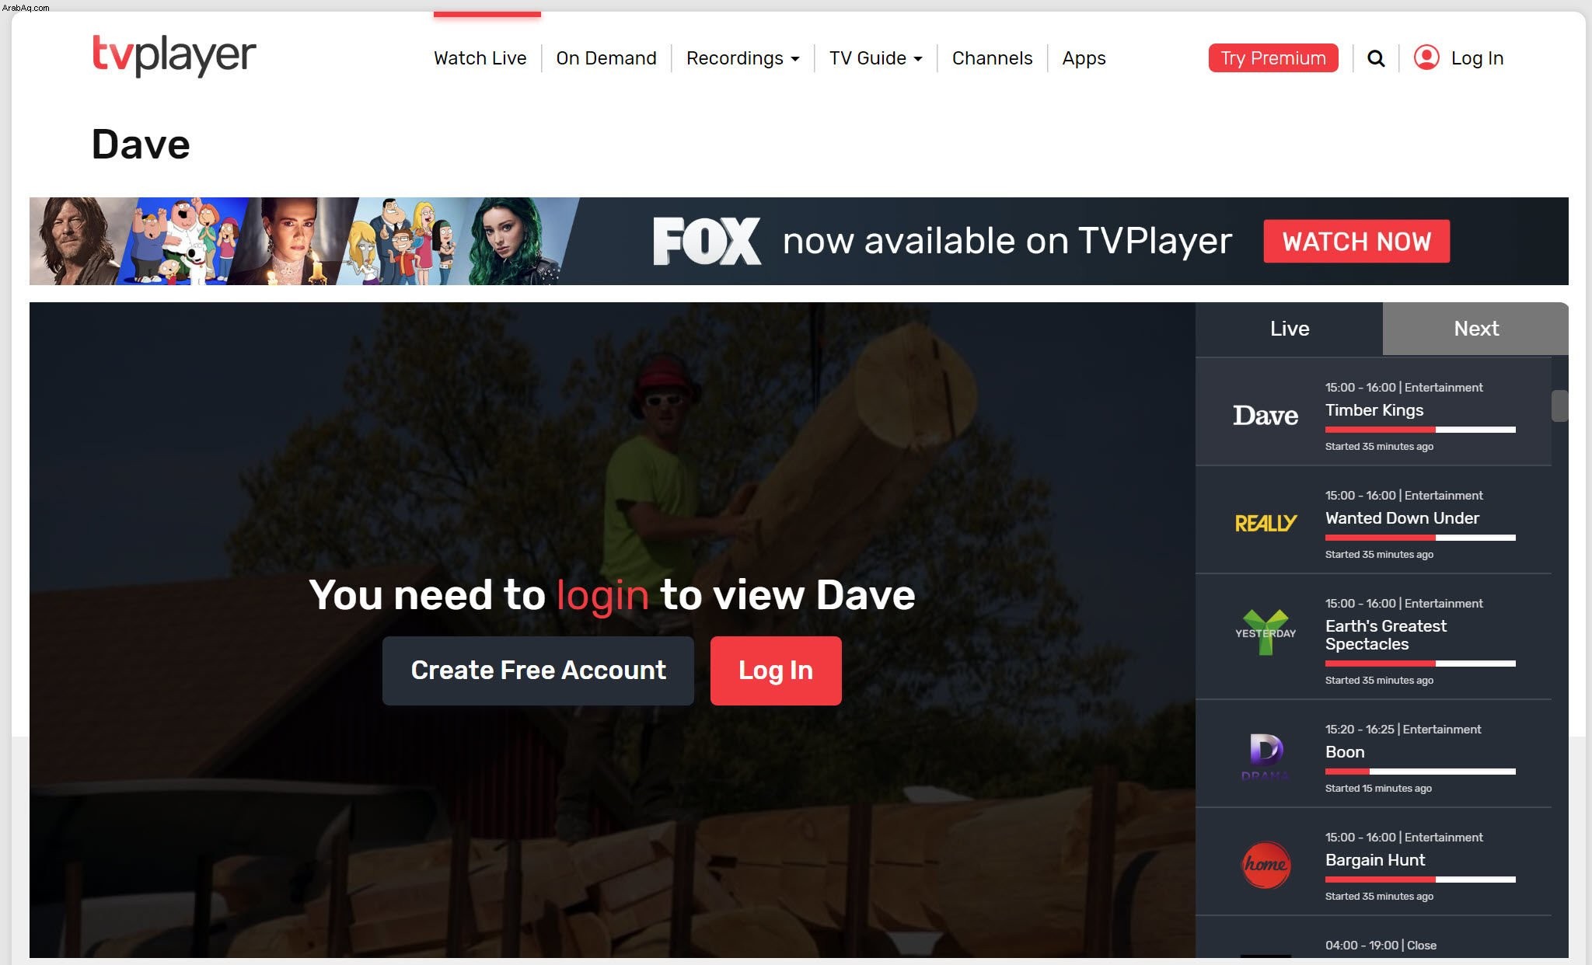Viewport: 1592px width, 965px height.
Task: Click the channel list scrollbar thumb
Action: click(x=1559, y=406)
